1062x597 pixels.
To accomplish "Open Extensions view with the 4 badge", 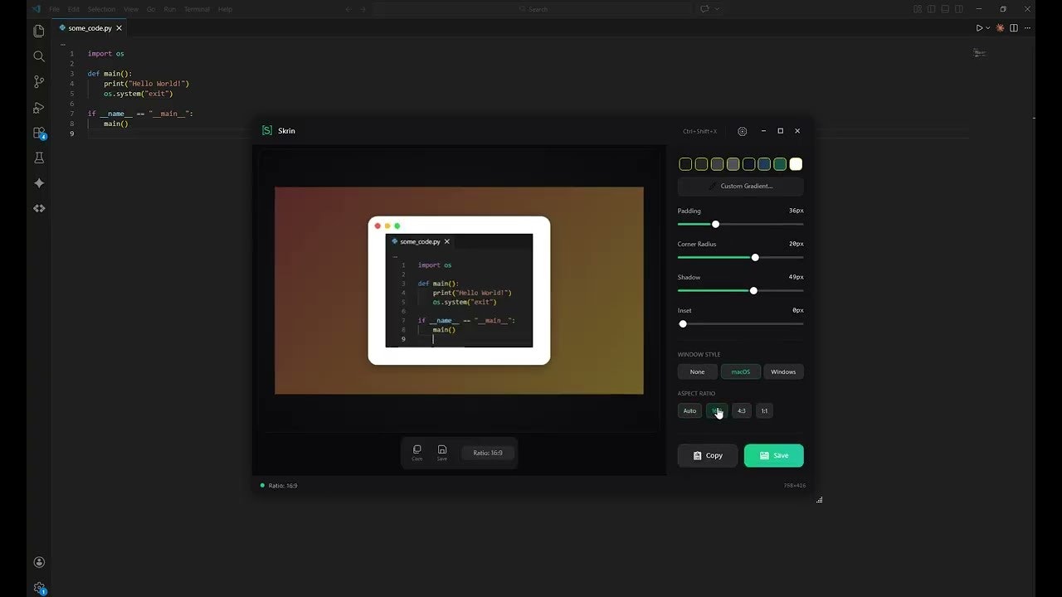I will [x=39, y=133].
